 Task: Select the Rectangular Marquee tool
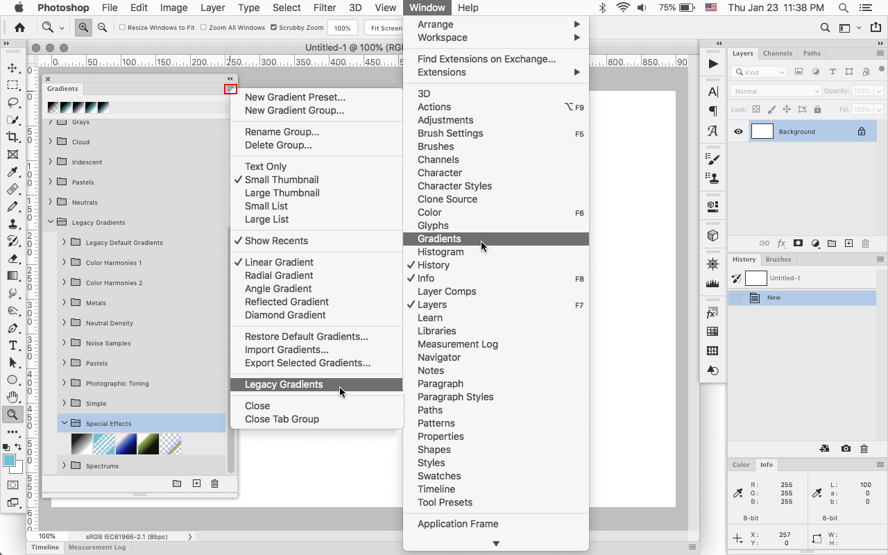[x=12, y=85]
